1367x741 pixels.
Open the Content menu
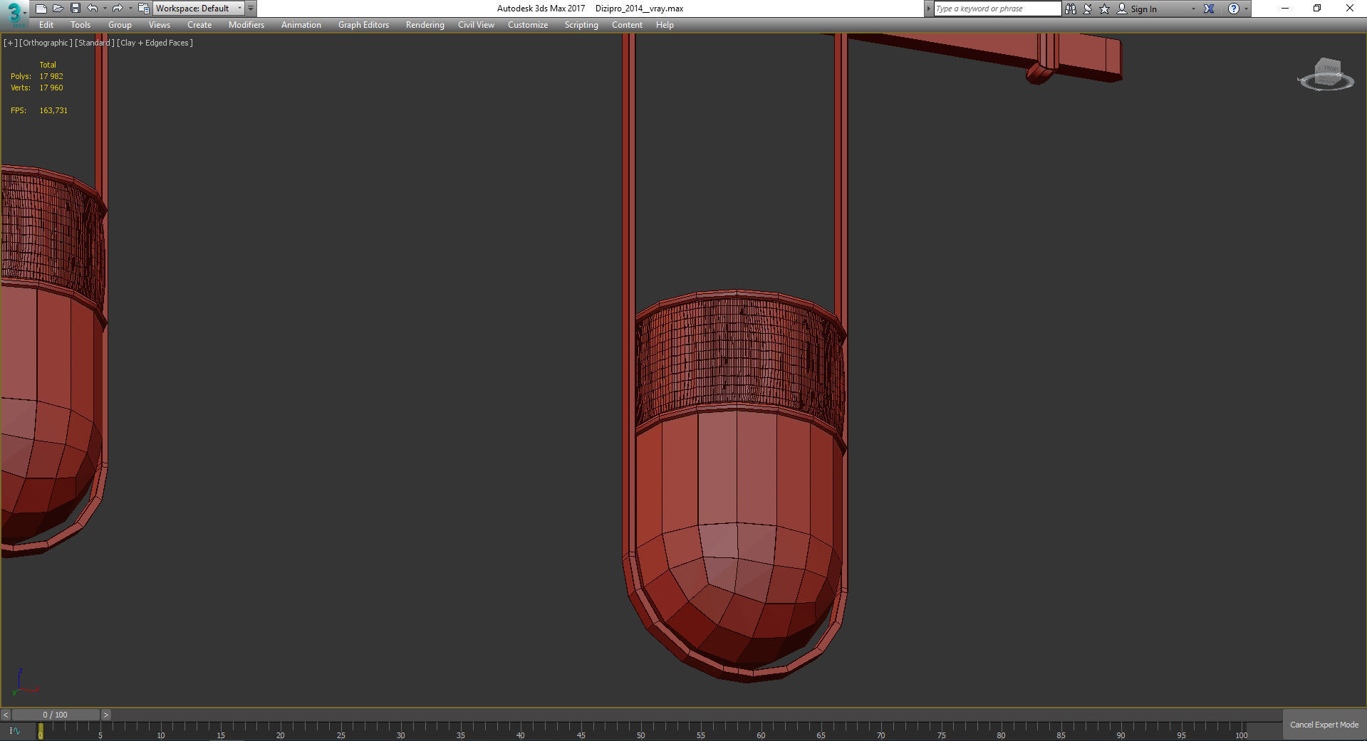pos(627,25)
